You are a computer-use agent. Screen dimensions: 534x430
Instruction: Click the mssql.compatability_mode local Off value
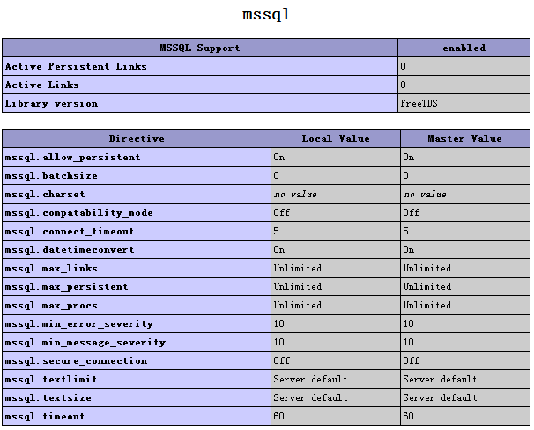coord(282,212)
